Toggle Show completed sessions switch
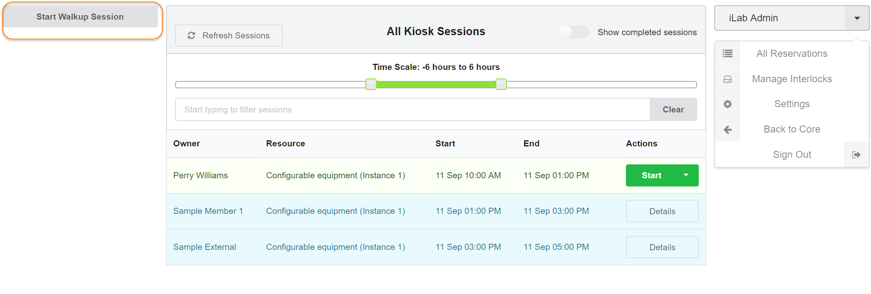The width and height of the screenshot is (871, 294). pyautogui.click(x=573, y=32)
